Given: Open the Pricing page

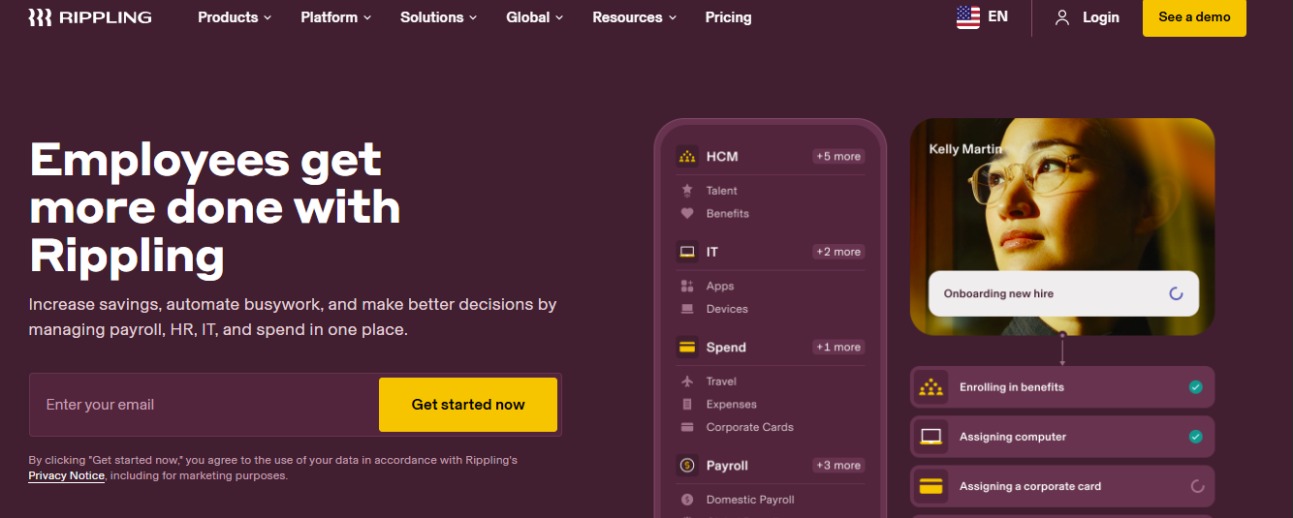Looking at the screenshot, I should pyautogui.click(x=728, y=17).
